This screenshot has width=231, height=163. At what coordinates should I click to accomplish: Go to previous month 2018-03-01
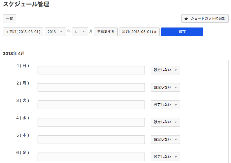[23, 32]
